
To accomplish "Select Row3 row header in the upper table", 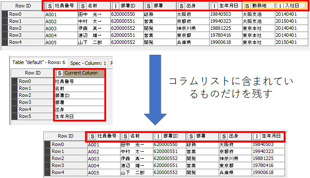I will 23,35.
